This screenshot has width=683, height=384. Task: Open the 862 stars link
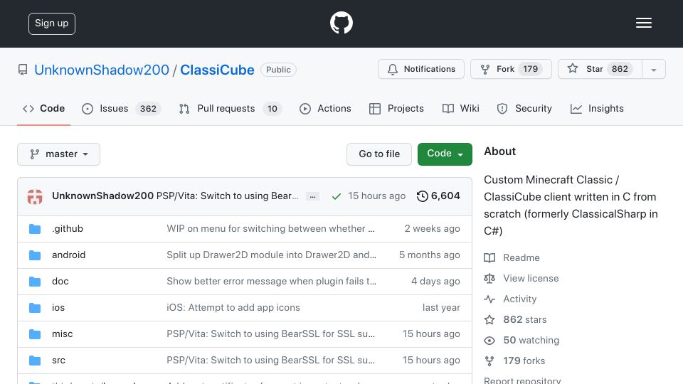515,319
